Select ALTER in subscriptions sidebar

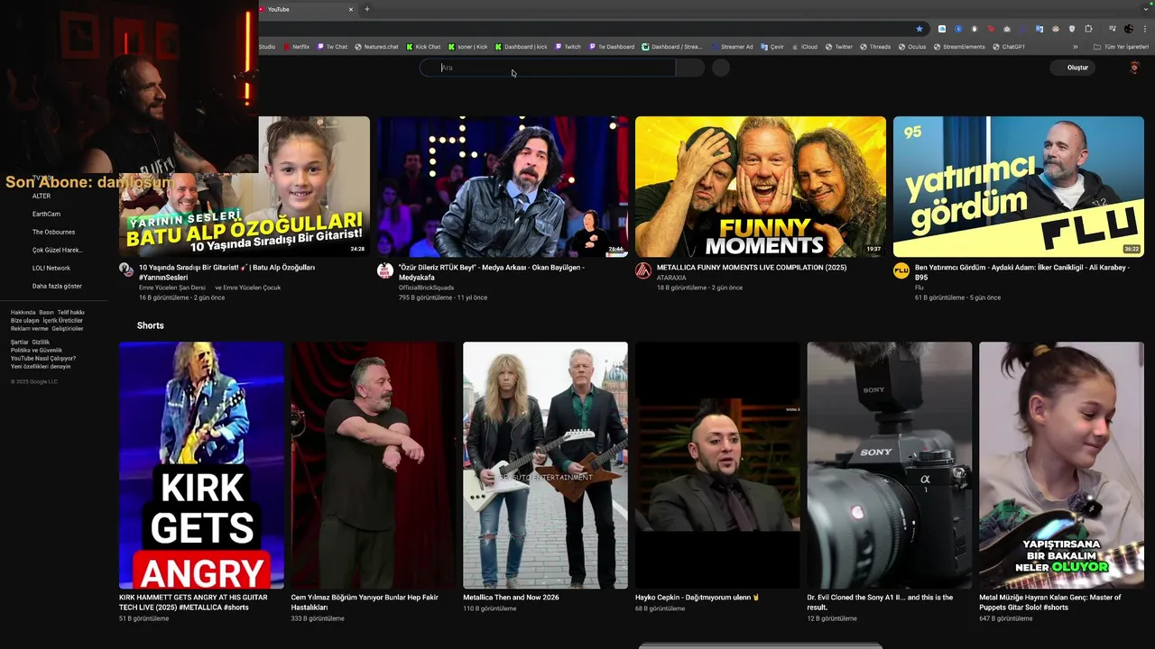click(x=42, y=196)
